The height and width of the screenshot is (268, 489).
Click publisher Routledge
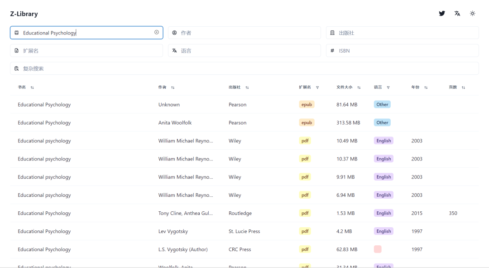click(x=240, y=213)
